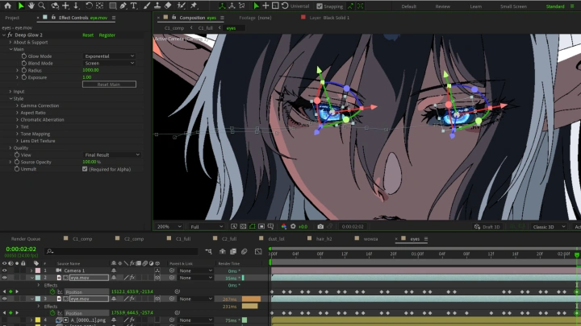Toggle Position stopwatch on layer 2

[x=52, y=291]
